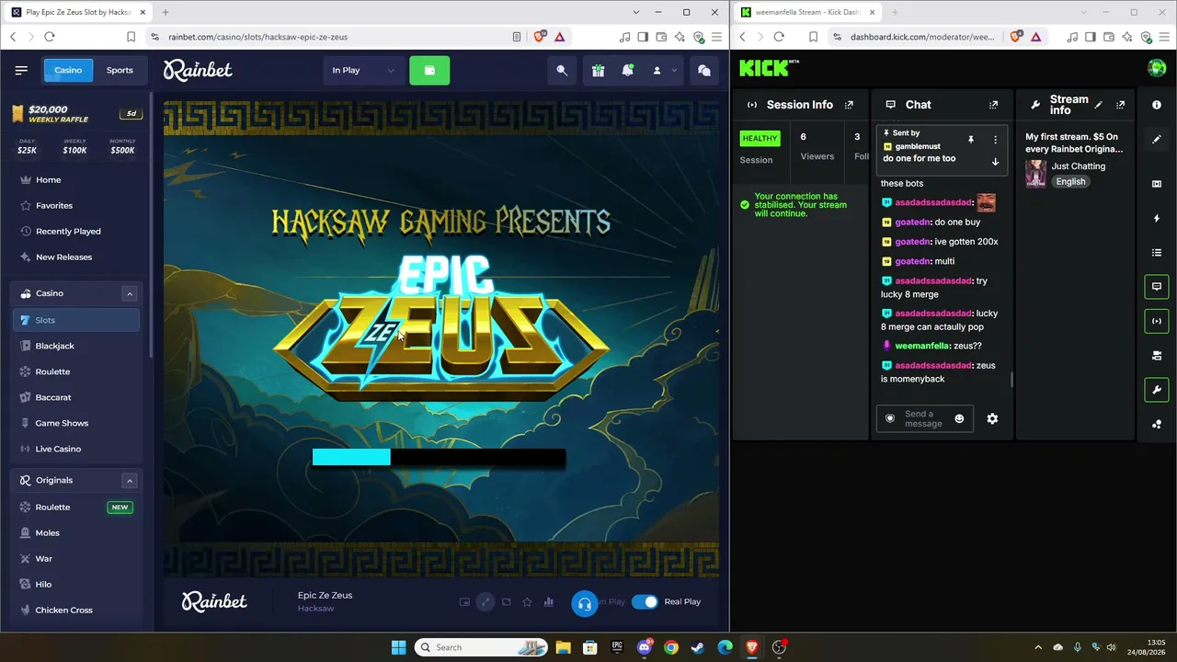Open the Rainbet hamburger menu
Screen dimensions: 1177x662
tap(21, 70)
